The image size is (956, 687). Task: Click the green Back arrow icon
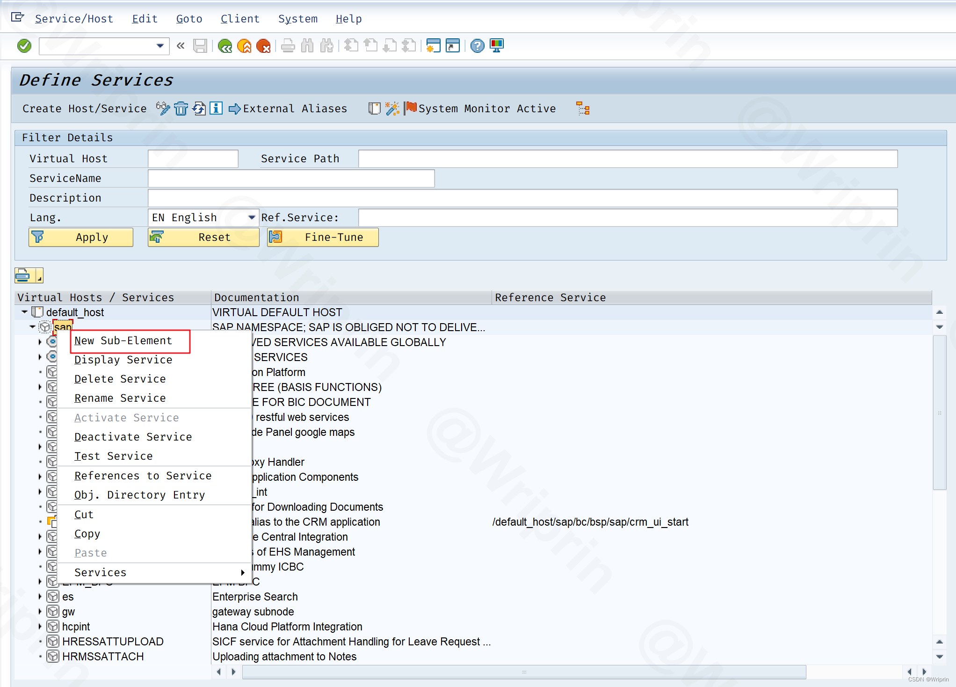pos(225,46)
